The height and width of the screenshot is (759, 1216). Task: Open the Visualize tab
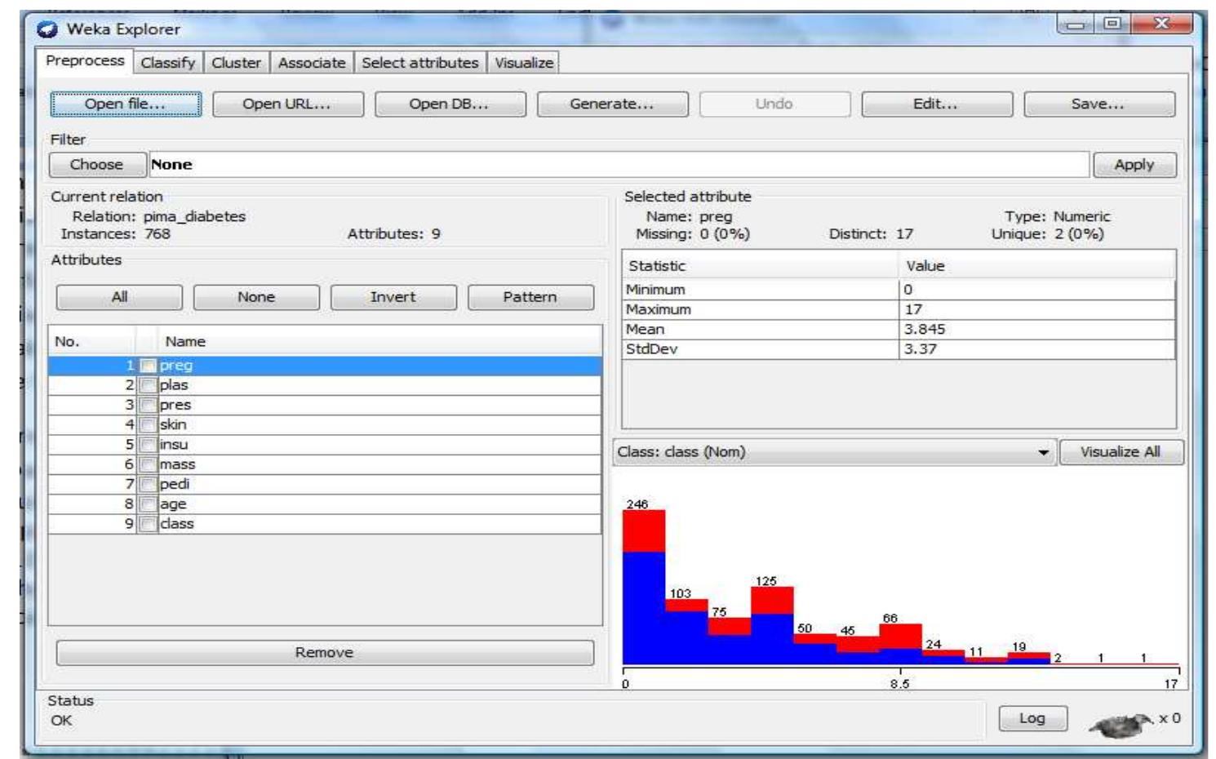[524, 63]
